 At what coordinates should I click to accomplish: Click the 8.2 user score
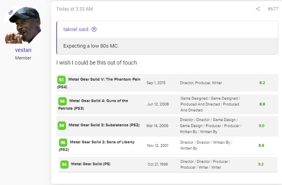point(262,83)
